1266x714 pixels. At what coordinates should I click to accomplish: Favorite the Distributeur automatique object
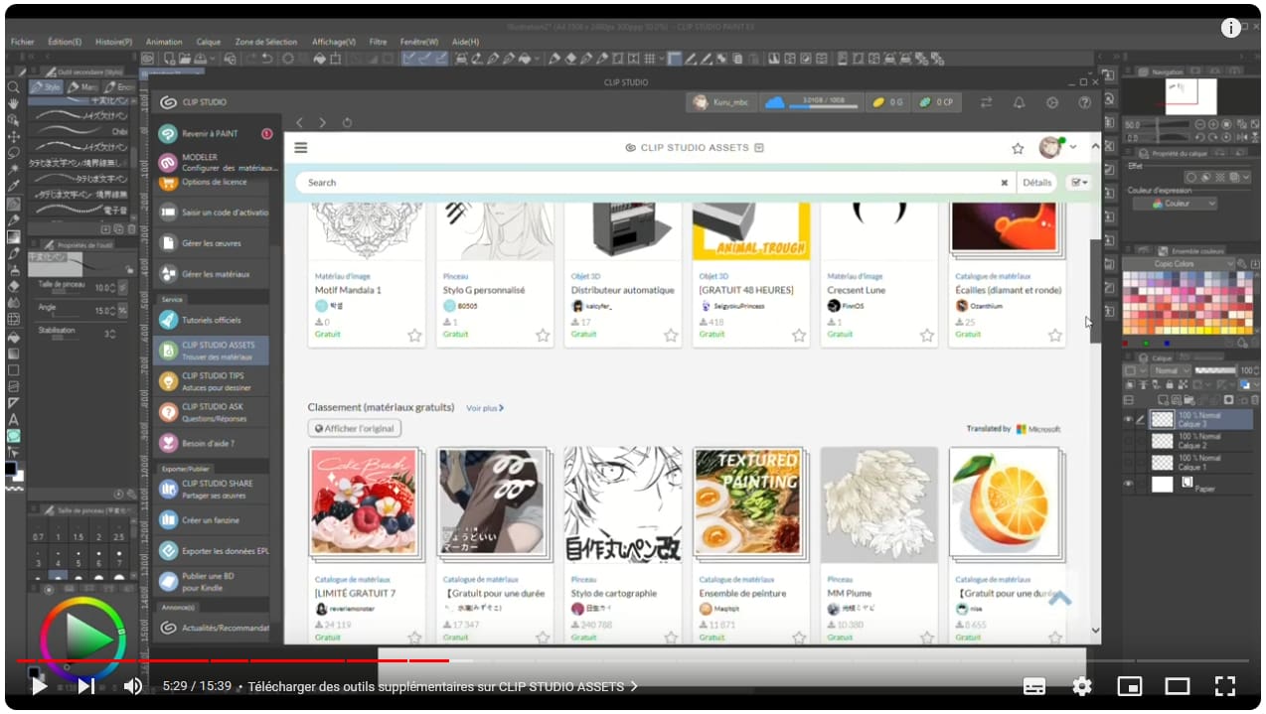pyautogui.click(x=671, y=336)
